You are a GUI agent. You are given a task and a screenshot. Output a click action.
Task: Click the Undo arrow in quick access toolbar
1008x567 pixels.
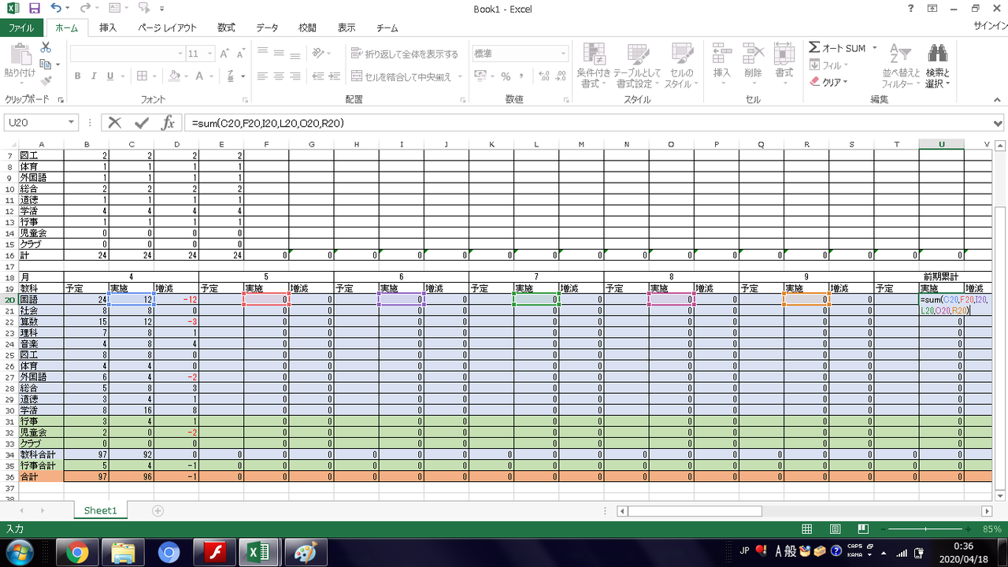(55, 9)
